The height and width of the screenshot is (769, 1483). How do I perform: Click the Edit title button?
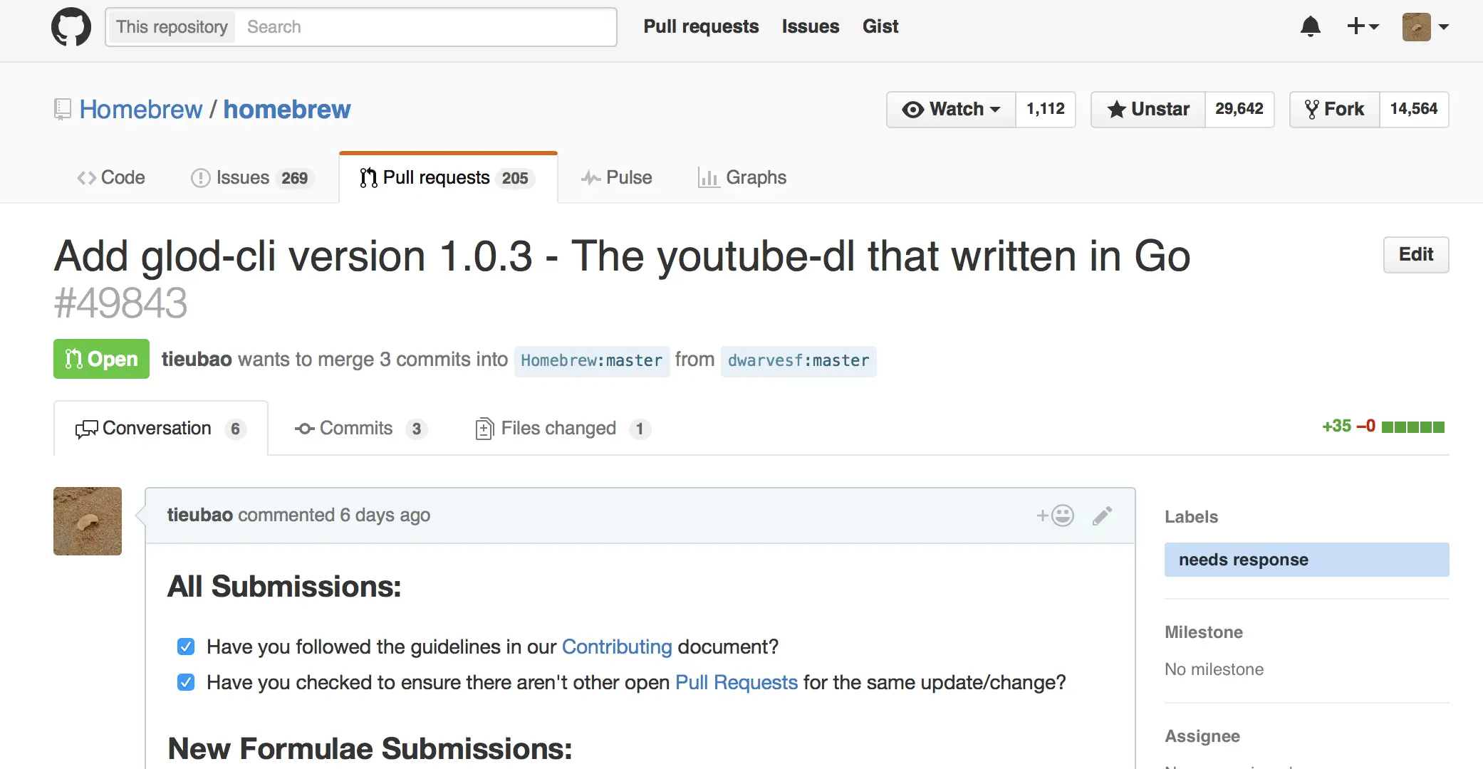[1416, 254]
